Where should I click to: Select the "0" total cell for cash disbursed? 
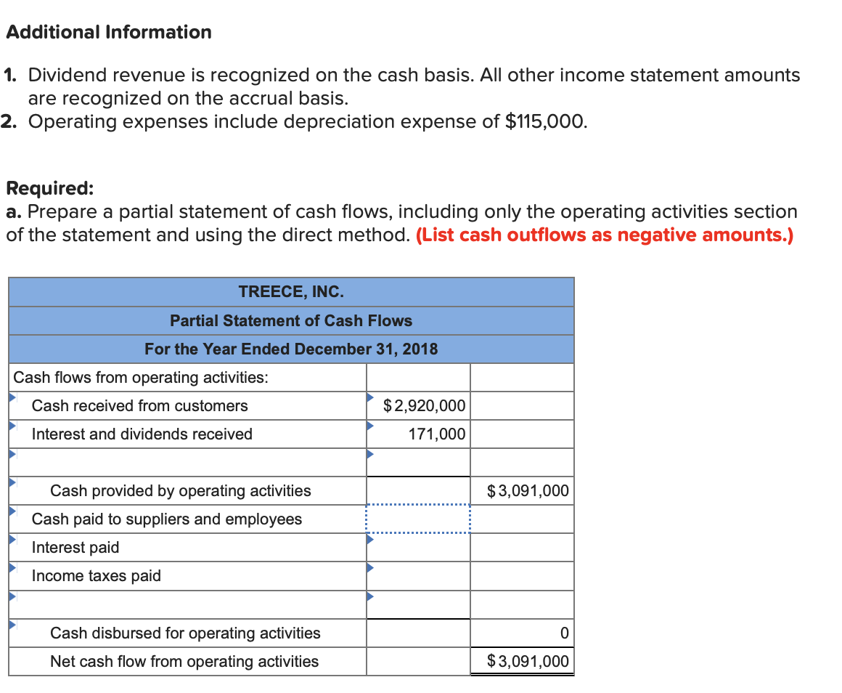522,633
